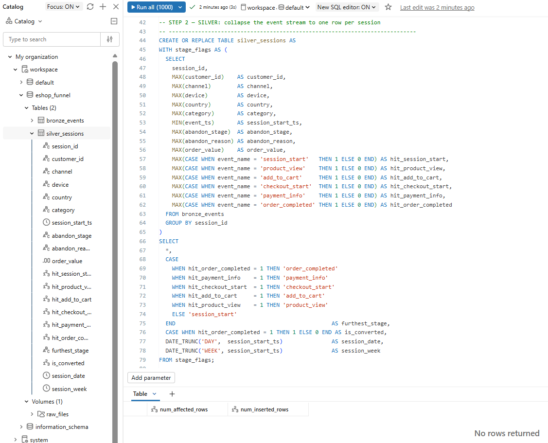The height and width of the screenshot is (443, 548).
Task: Open Run all dropdown arrow
Action: pos(180,7)
